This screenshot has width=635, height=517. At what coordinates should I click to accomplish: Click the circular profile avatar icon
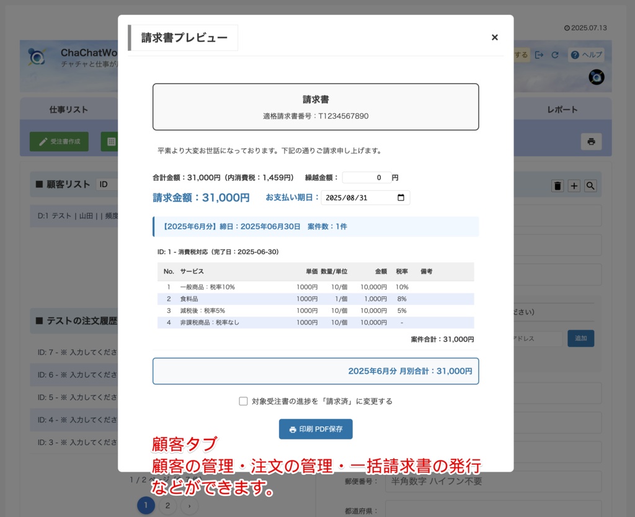coord(595,77)
